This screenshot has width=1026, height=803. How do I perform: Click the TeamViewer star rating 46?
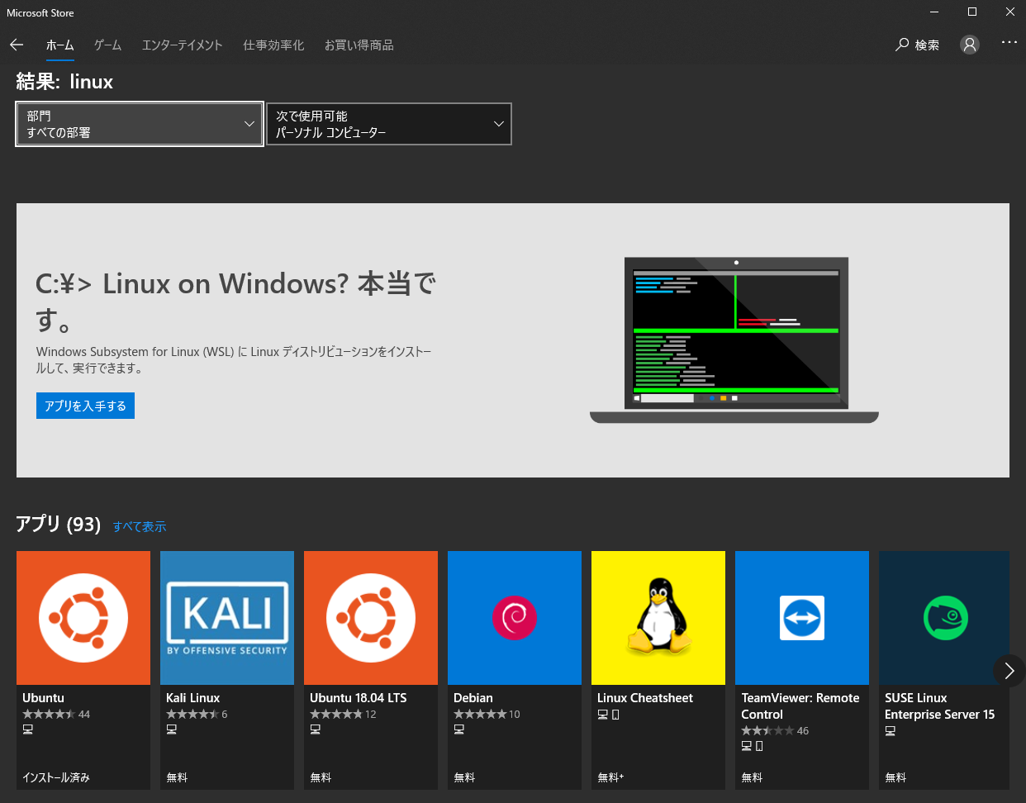775,731
